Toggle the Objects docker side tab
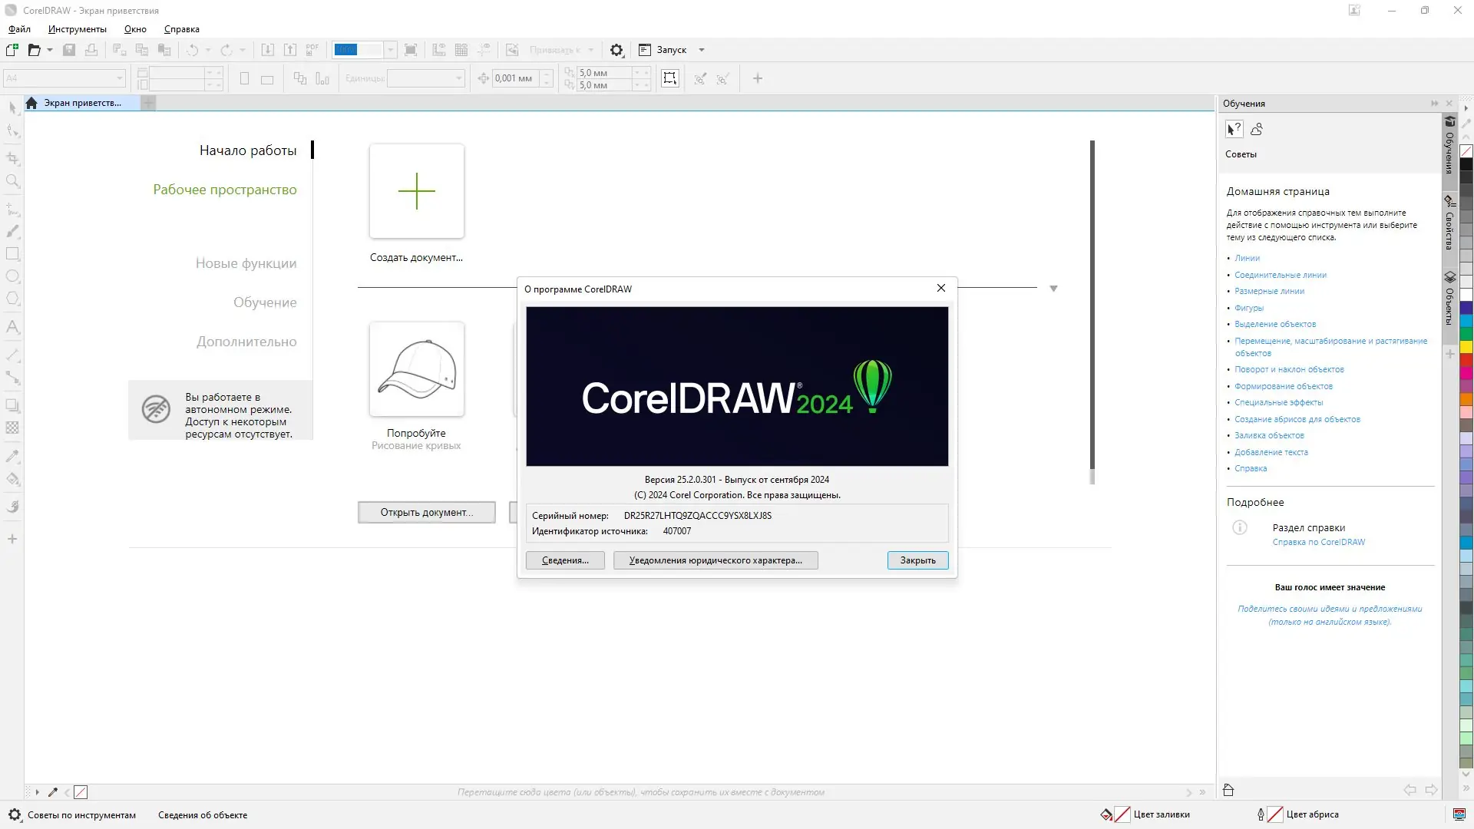Screen dimensions: 1474x829 [x=1449, y=299]
